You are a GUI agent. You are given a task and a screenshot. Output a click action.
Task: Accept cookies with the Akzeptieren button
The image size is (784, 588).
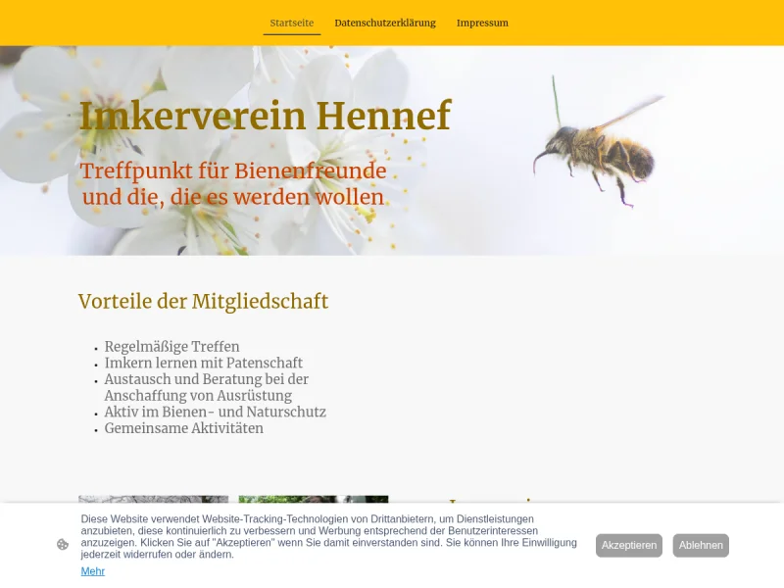pyautogui.click(x=628, y=546)
